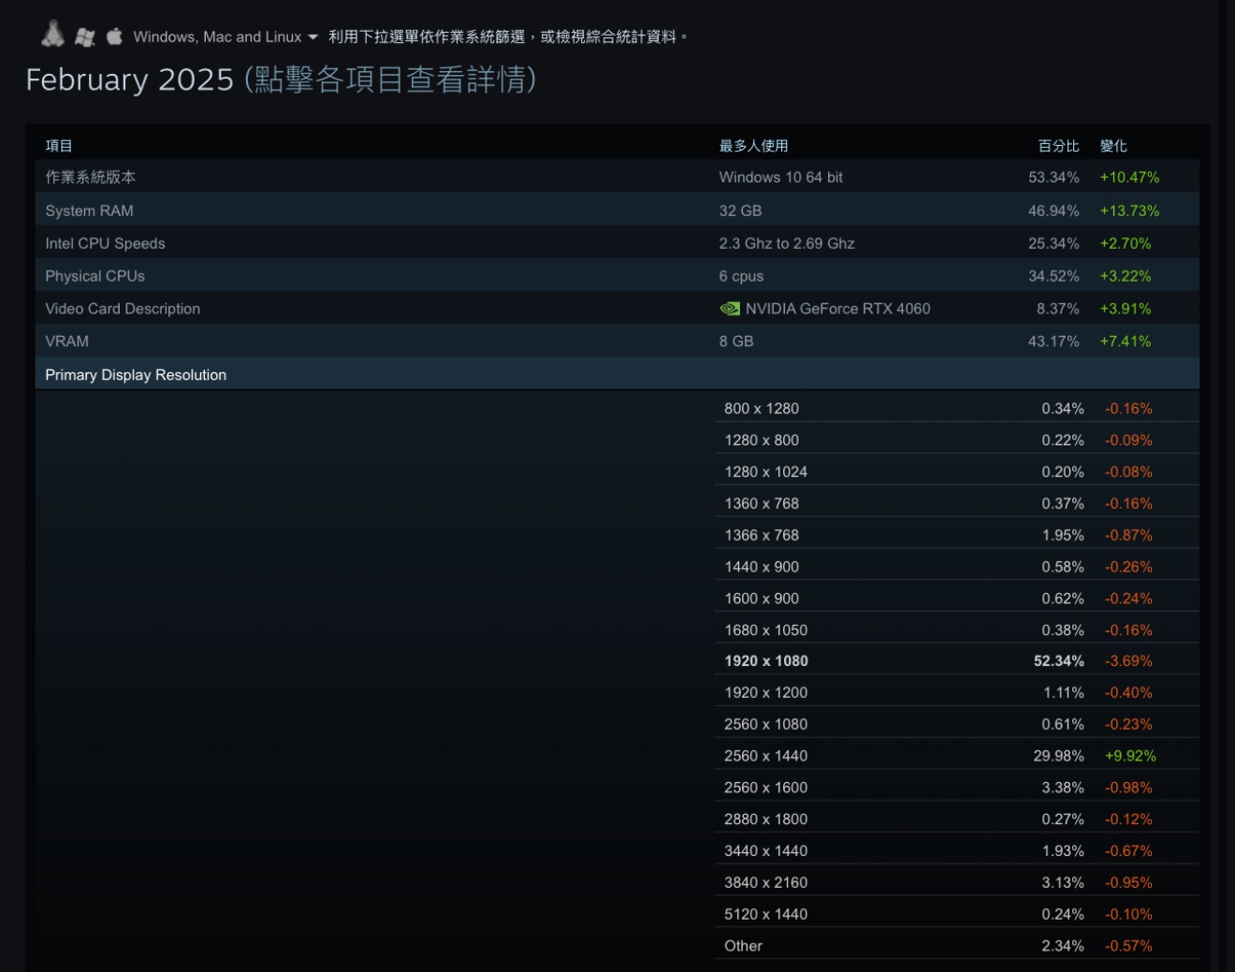Screen dimensions: 1235x972
Task: Click the Windows 10 64 bit entry
Action: 780,177
